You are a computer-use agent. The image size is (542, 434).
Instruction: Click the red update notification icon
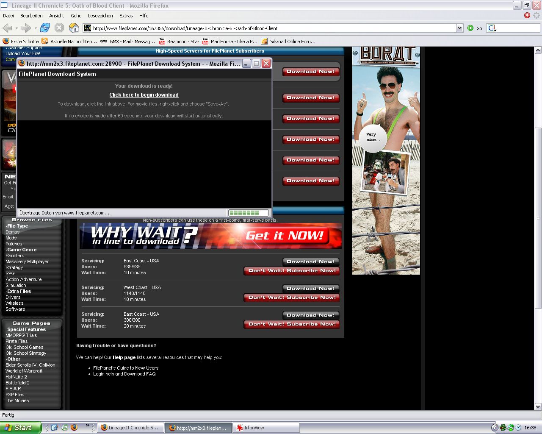[x=527, y=15]
